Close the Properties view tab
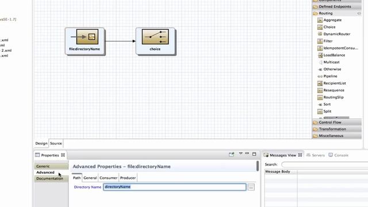Screen dimensions: 368x207 click(63, 155)
